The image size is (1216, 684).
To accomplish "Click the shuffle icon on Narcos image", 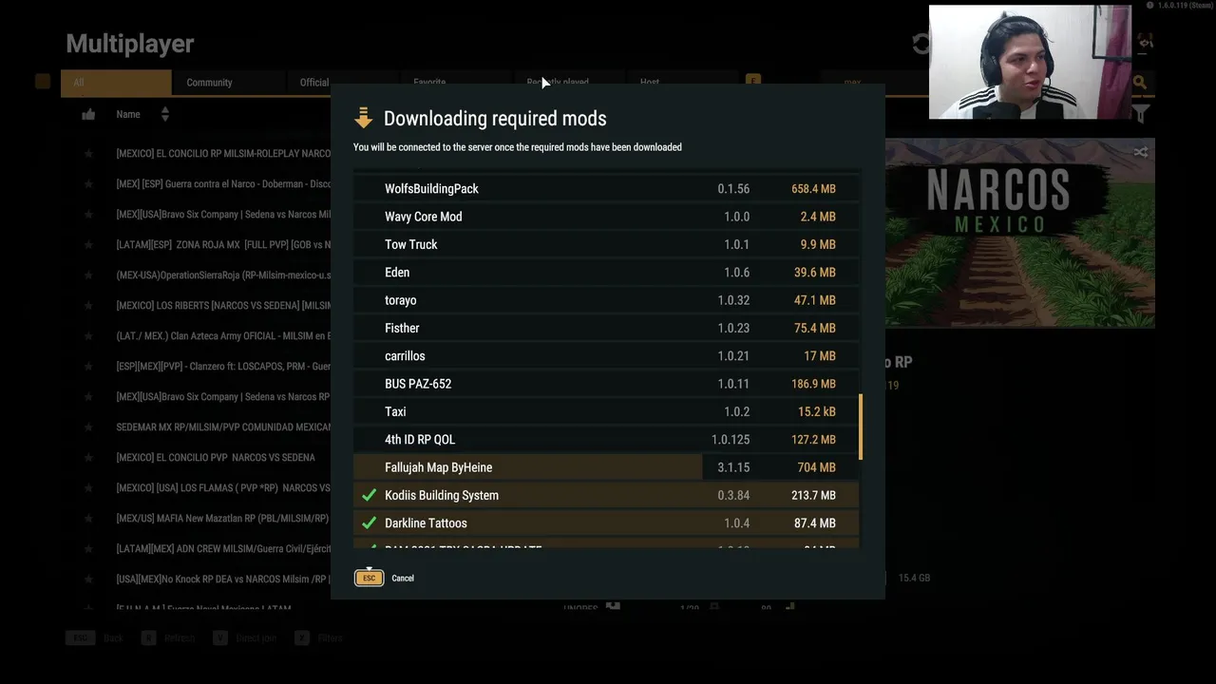I will coord(1141,152).
